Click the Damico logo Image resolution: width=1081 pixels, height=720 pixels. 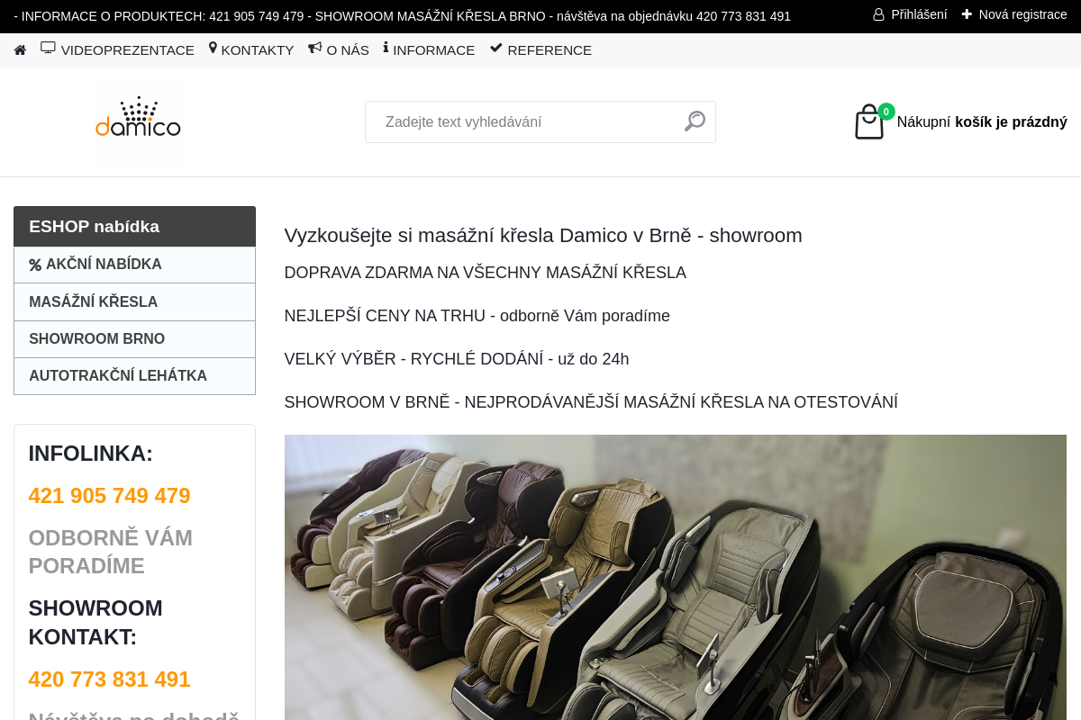[137, 121]
